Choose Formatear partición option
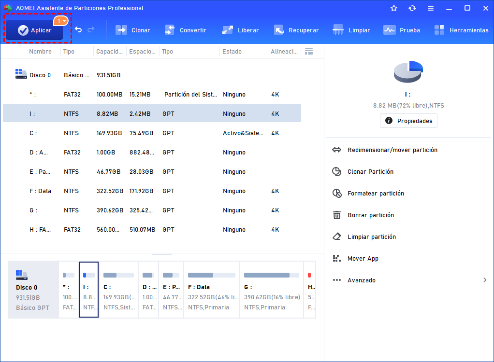494x362 pixels. tap(375, 194)
